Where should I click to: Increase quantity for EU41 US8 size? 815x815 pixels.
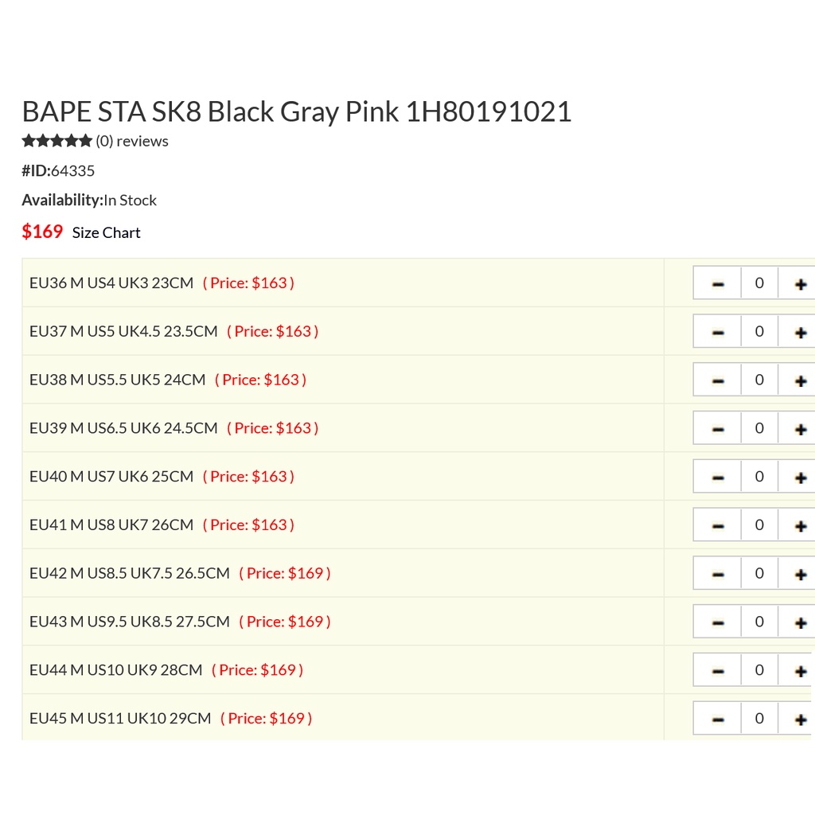coord(800,525)
